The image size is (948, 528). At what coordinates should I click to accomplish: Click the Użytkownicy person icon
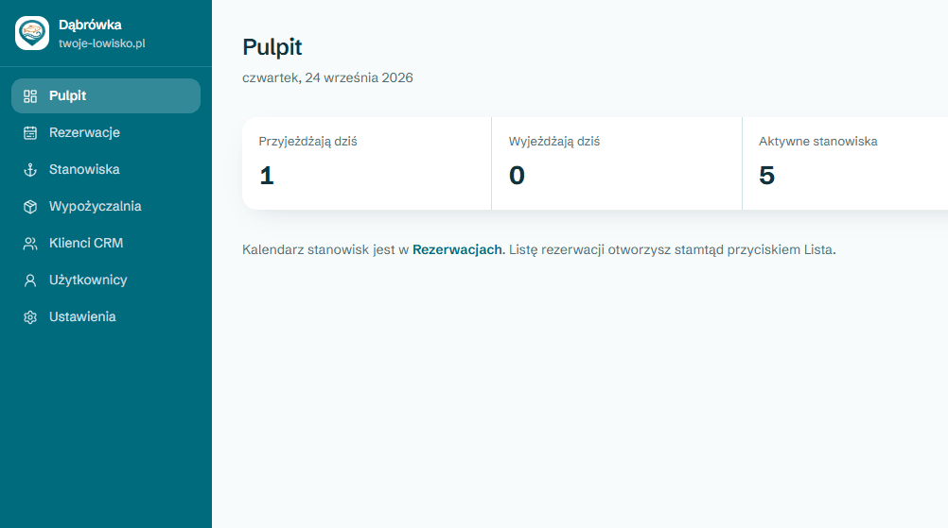click(30, 280)
